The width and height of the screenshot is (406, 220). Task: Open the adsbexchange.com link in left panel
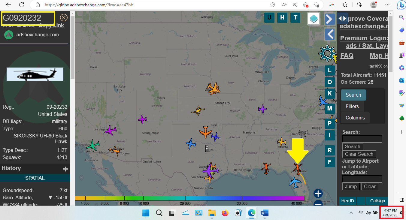pyautogui.click(x=38, y=35)
